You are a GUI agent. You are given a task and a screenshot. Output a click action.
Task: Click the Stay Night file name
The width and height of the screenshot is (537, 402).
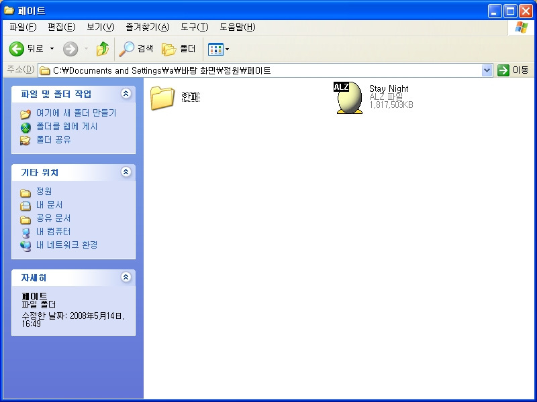click(389, 88)
